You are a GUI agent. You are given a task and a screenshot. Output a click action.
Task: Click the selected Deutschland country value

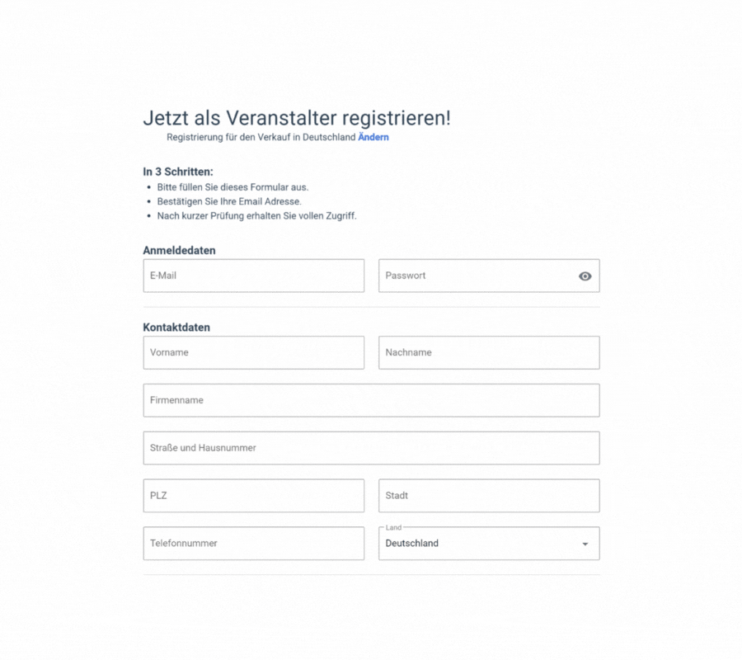click(x=412, y=544)
